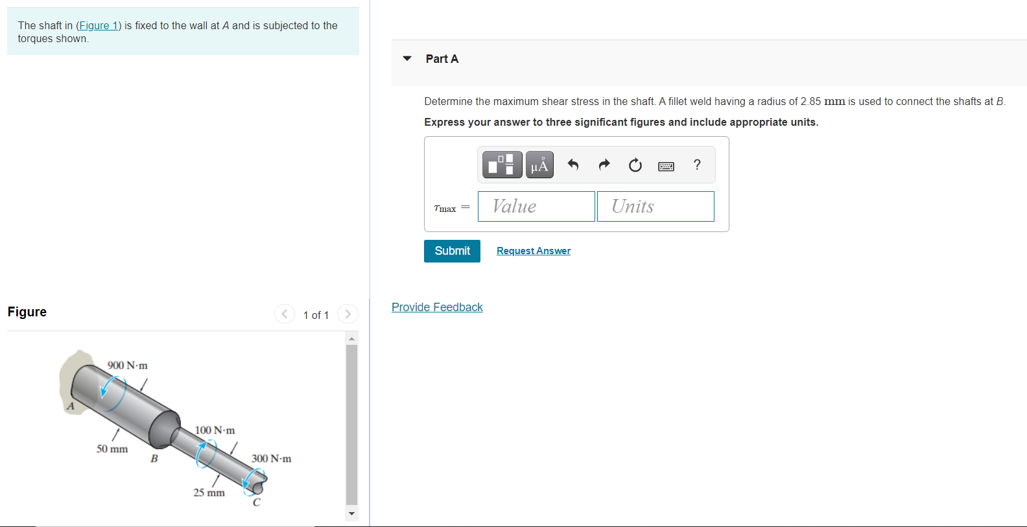Viewport: 1027px width, 527px height.
Task: Go to the previous figure
Action: tap(285, 314)
